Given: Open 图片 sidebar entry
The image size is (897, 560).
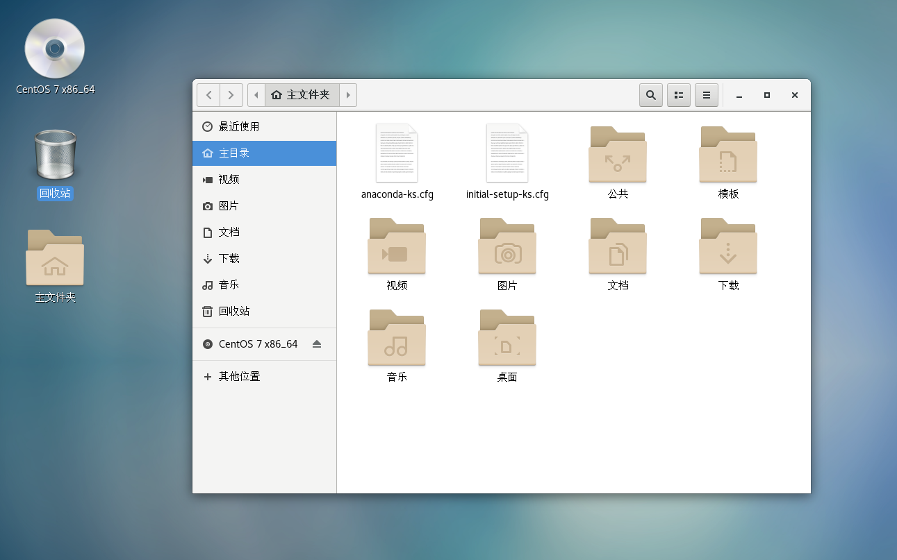Looking at the screenshot, I should [x=264, y=205].
